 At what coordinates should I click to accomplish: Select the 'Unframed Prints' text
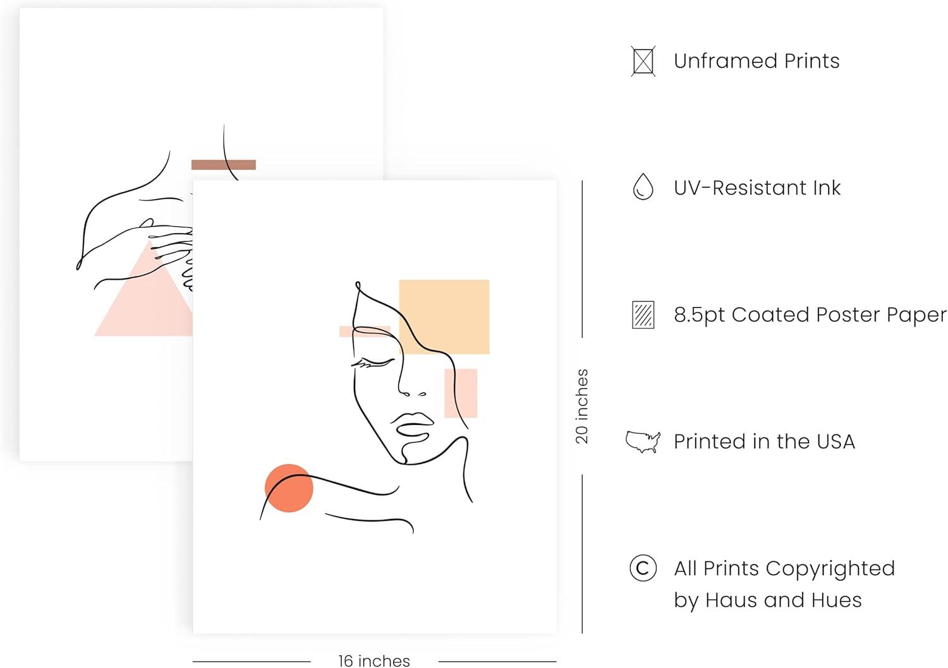(x=757, y=61)
